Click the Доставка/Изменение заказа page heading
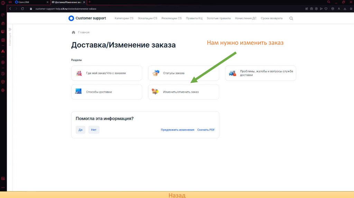Image resolution: width=354 pixels, height=198 pixels. [123, 45]
